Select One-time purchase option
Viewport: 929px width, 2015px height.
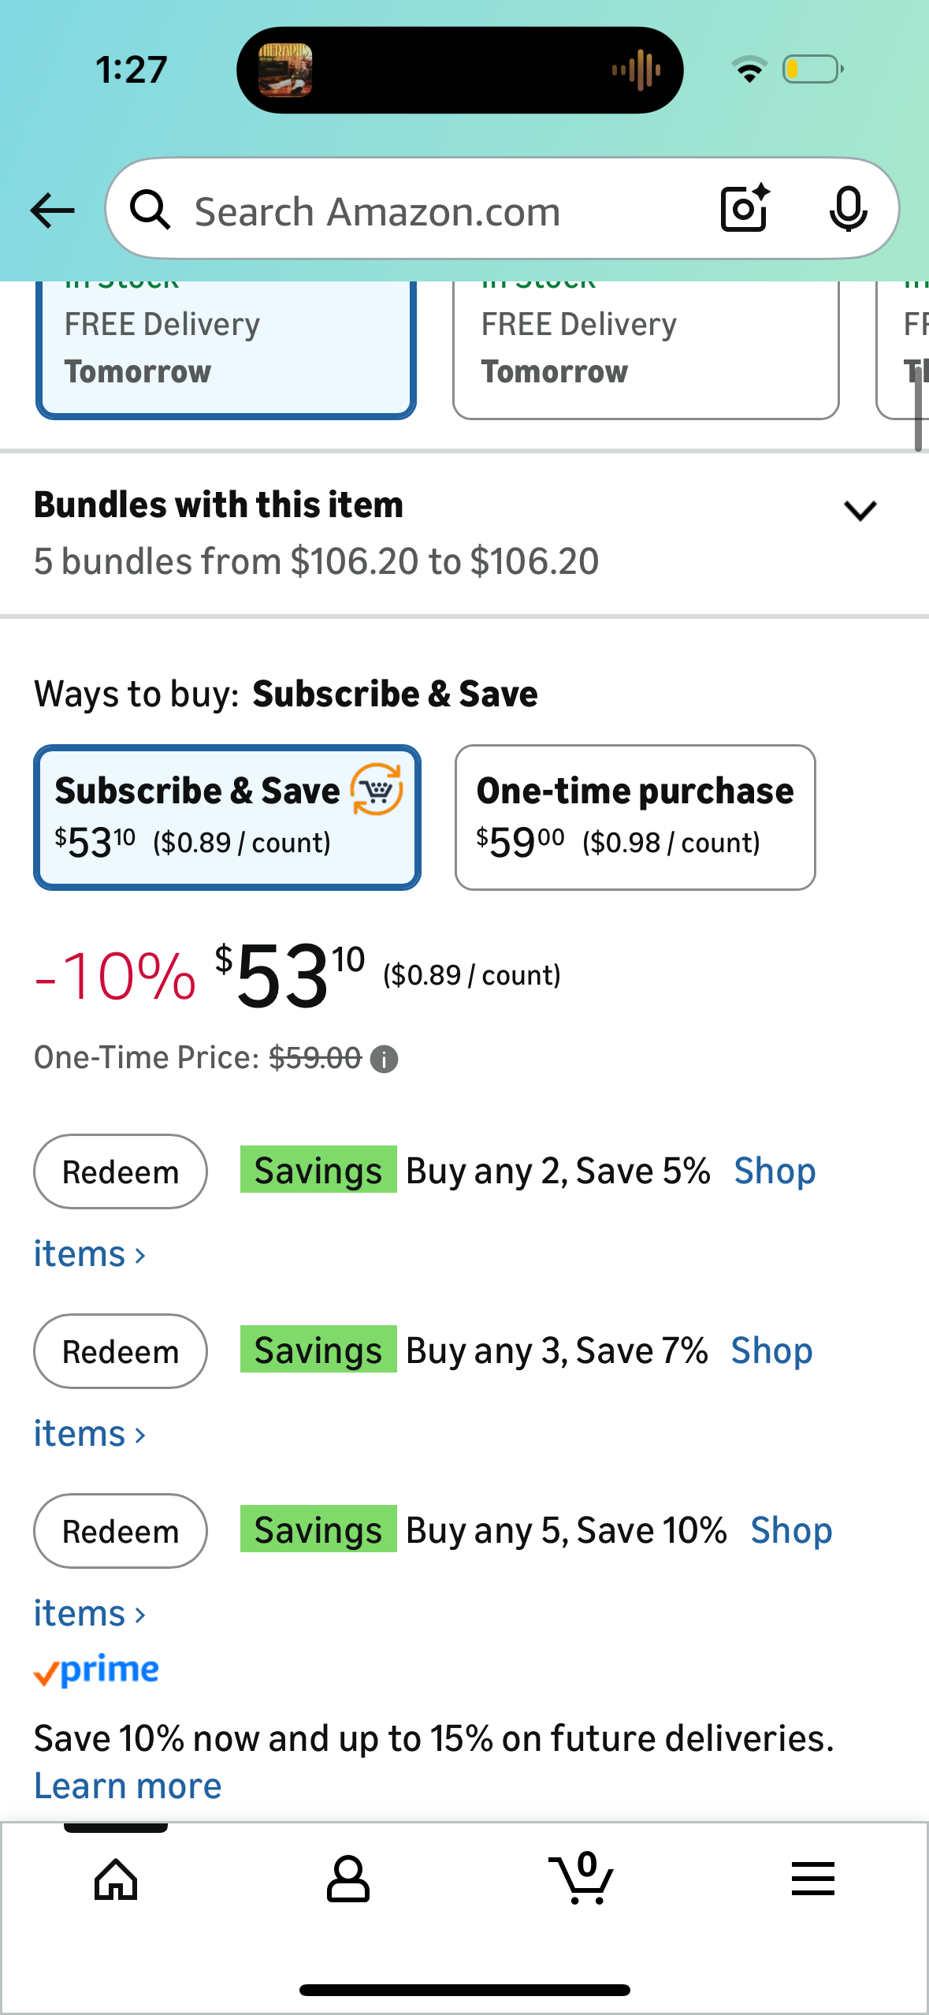(x=634, y=817)
